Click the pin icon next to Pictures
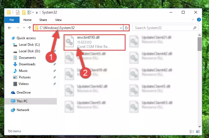Image resolution: width=209 pixels, height=138 pixels. click(55, 77)
